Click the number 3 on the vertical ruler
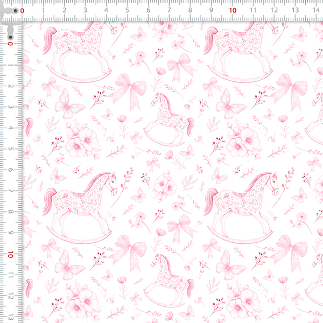The width and height of the screenshot is (323, 323). pyautogui.click(x=11, y=107)
